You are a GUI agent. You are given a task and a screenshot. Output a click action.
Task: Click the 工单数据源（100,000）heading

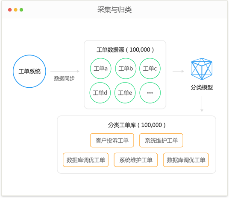click(125, 50)
